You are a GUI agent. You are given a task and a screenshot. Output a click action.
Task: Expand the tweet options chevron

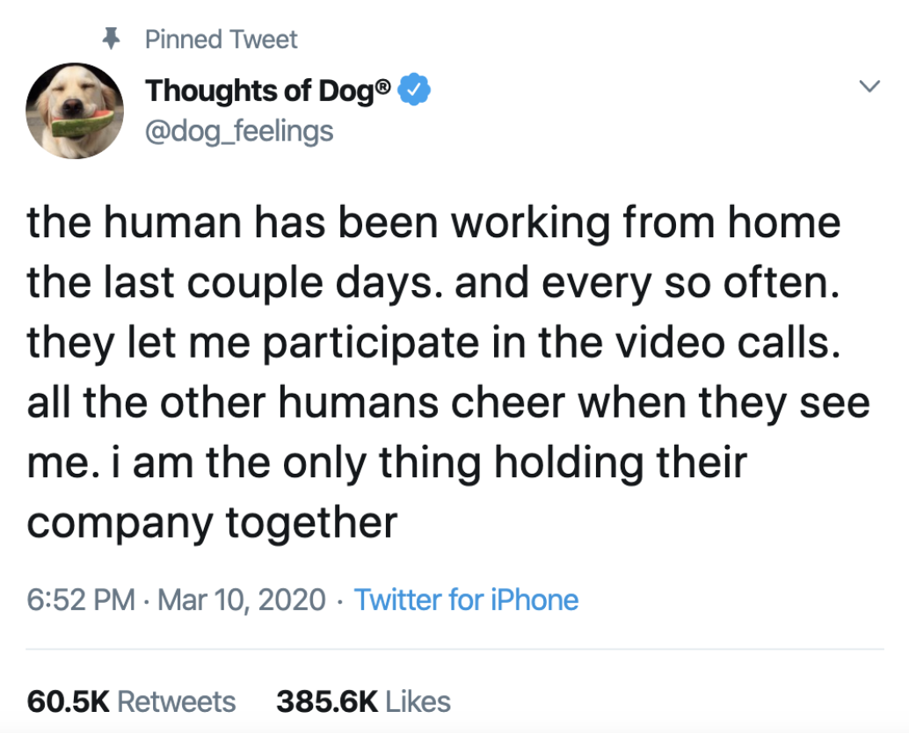point(869,86)
